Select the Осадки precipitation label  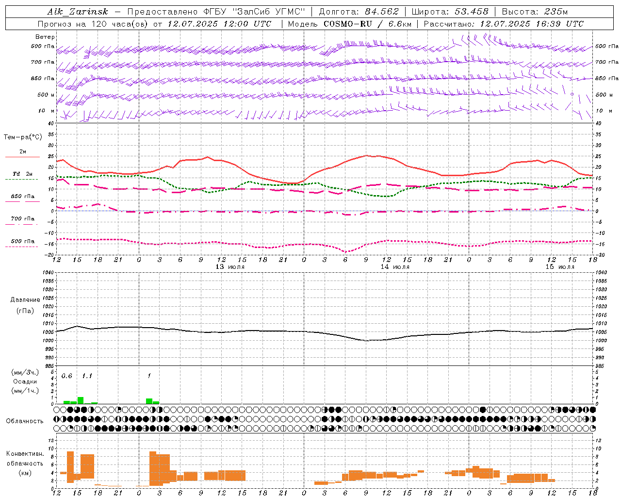coord(25,381)
